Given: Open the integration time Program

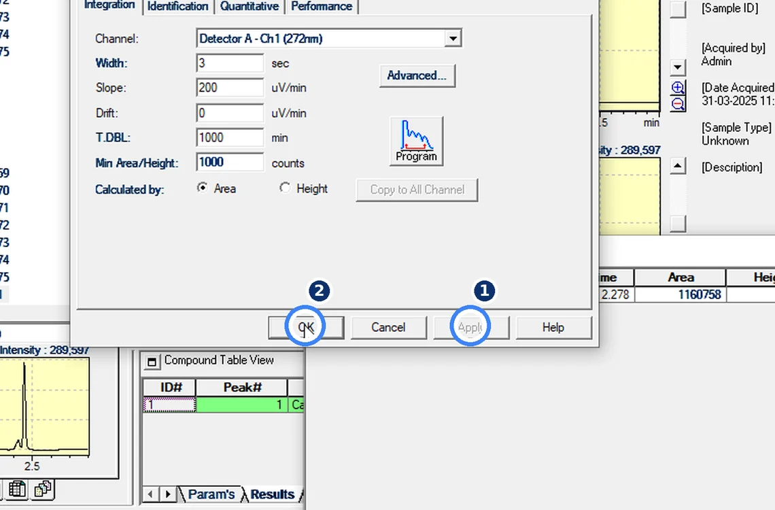Looking at the screenshot, I should click(416, 141).
